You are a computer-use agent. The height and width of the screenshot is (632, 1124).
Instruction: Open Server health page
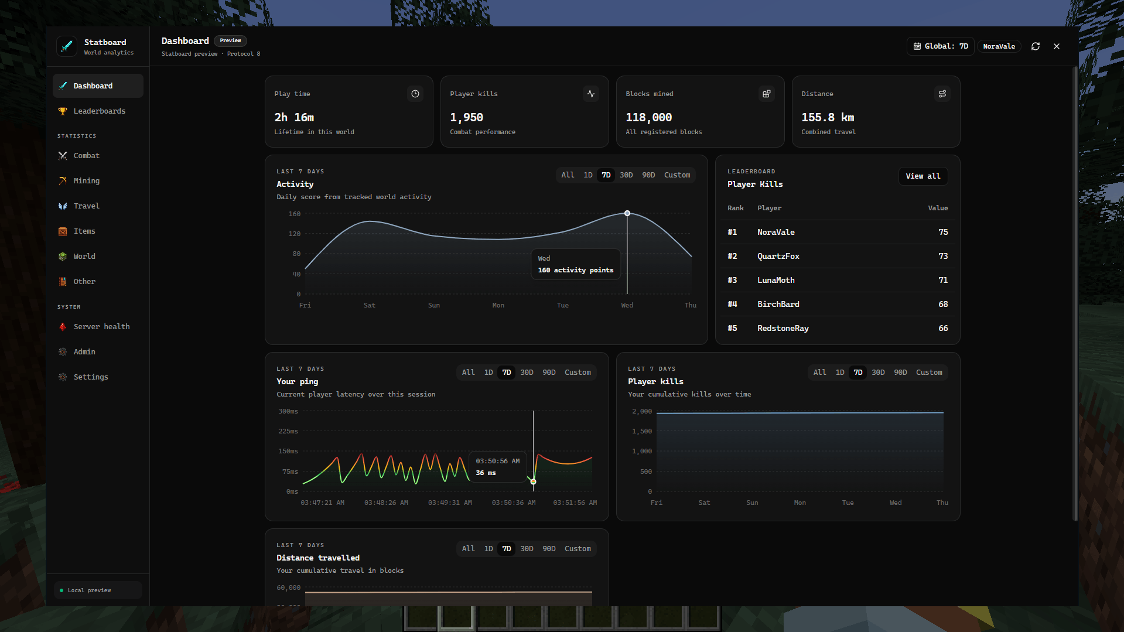(x=98, y=326)
